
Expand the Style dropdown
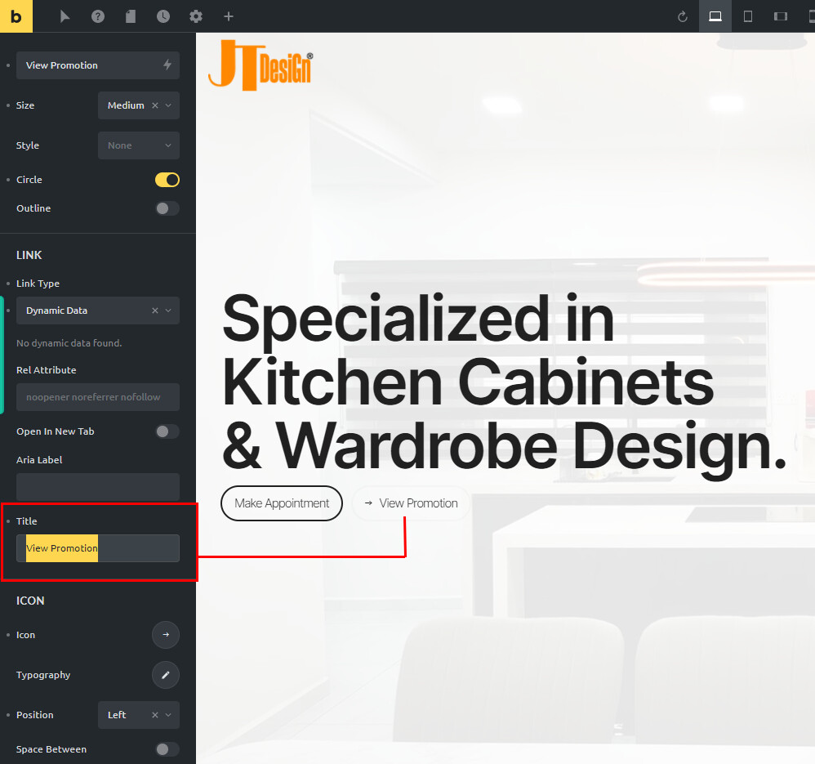pyautogui.click(x=138, y=145)
